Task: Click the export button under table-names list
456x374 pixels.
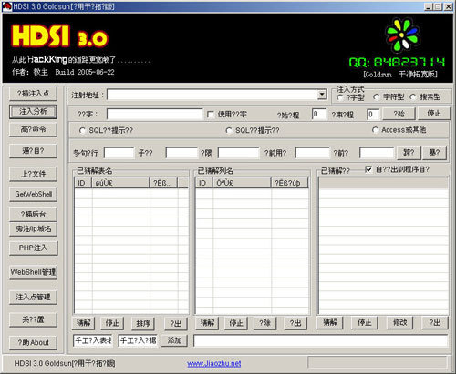Action: pos(176,324)
